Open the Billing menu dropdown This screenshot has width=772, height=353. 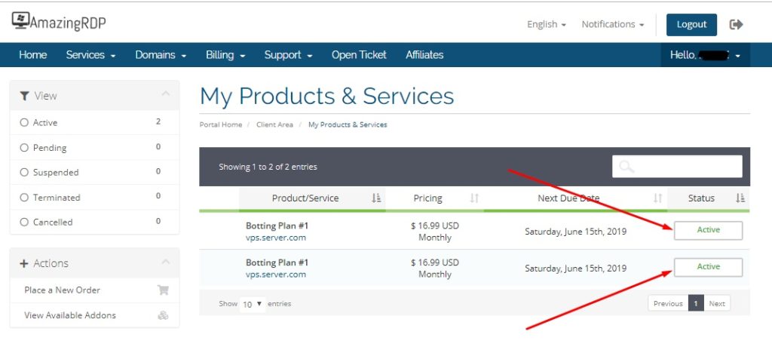(225, 55)
